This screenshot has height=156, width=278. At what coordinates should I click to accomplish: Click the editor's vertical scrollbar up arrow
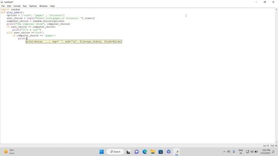(276, 10)
